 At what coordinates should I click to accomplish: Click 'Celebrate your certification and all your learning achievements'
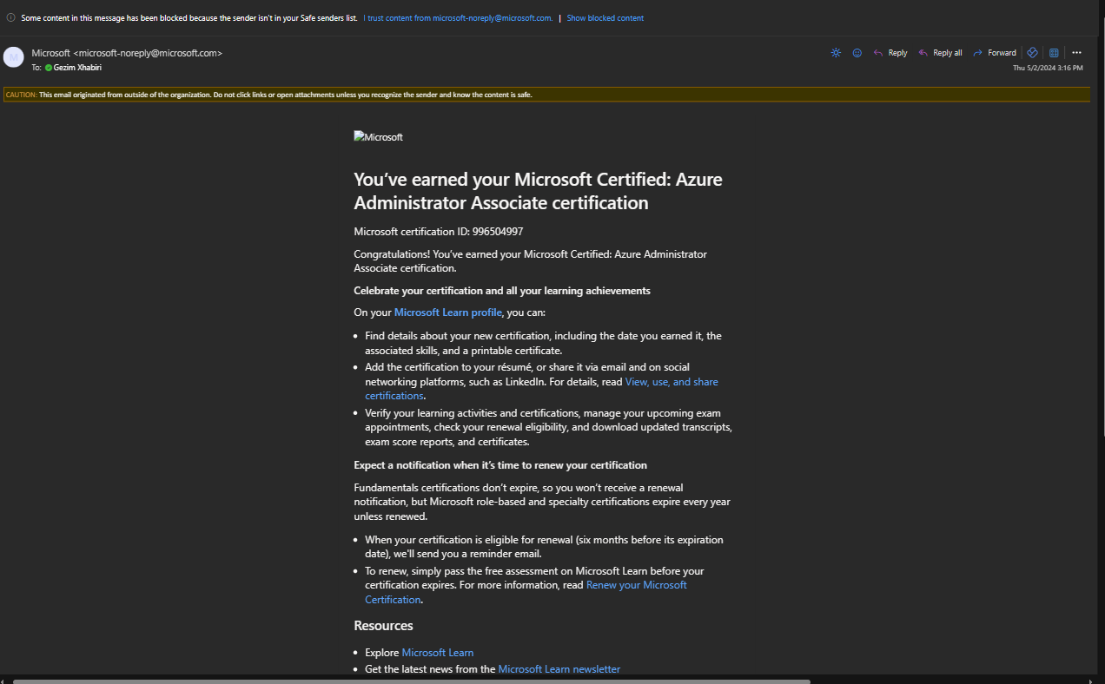[x=502, y=291]
